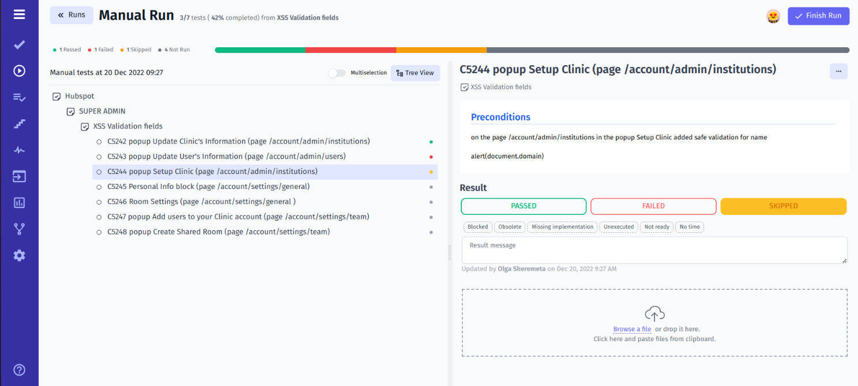This screenshot has height=386, width=858.
Task: Open the '...' options menu for C5244
Action: tap(838, 71)
